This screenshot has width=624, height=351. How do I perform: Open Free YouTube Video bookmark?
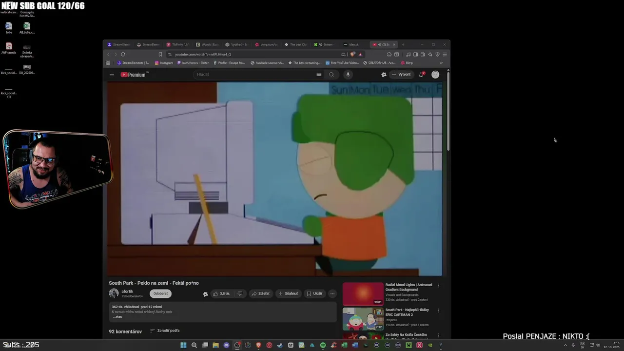point(342,63)
